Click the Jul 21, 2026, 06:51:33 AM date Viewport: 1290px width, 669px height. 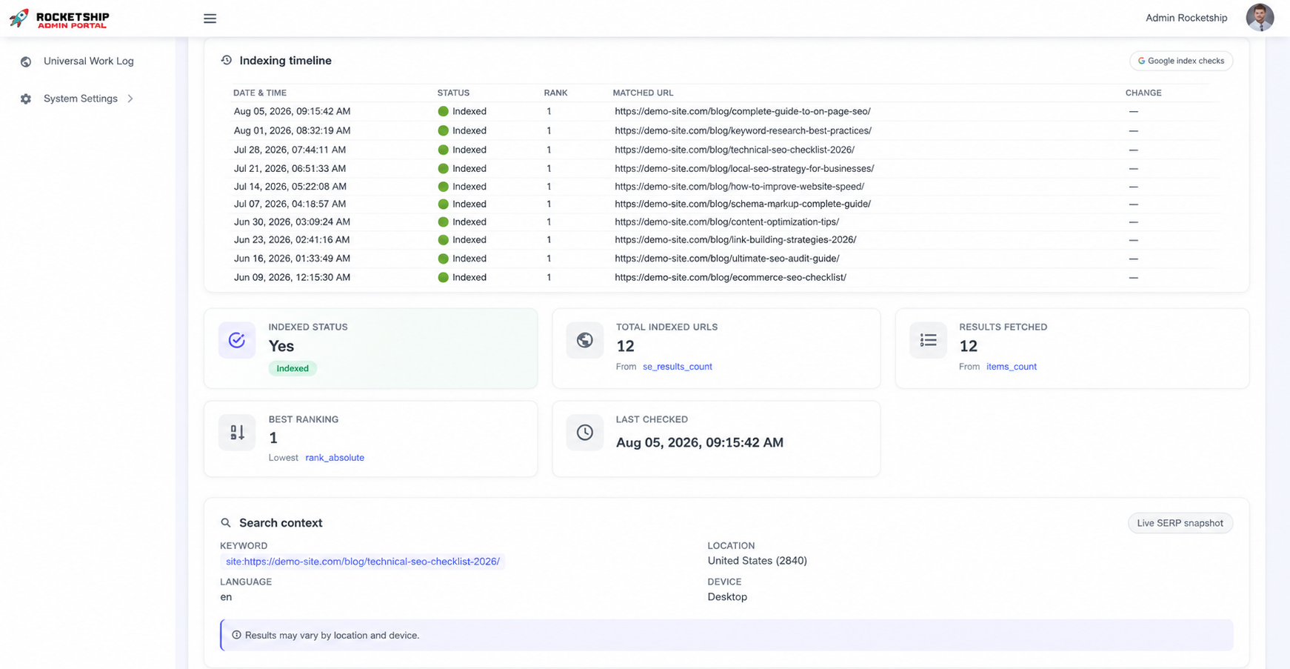point(290,168)
